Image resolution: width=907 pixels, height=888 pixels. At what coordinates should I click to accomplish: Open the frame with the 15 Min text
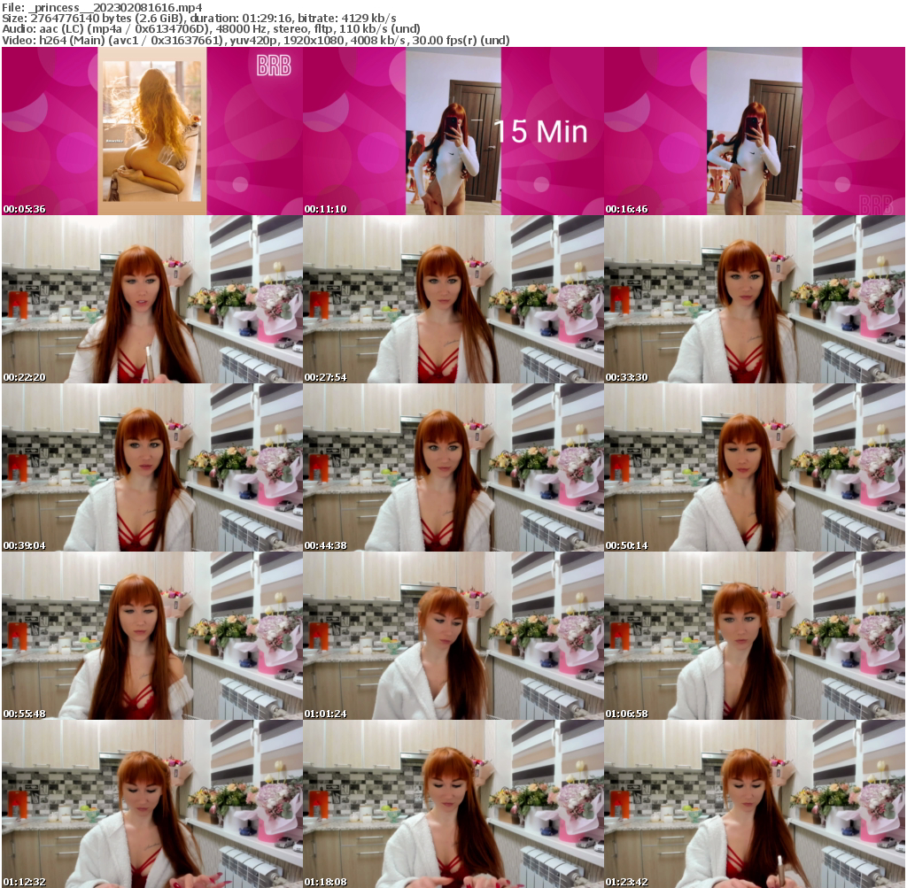coord(540,133)
